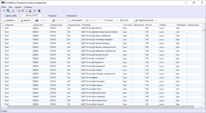The image size is (206, 113).
Task: Open the calculator icon in toolbar
Action: (x=39, y=11)
